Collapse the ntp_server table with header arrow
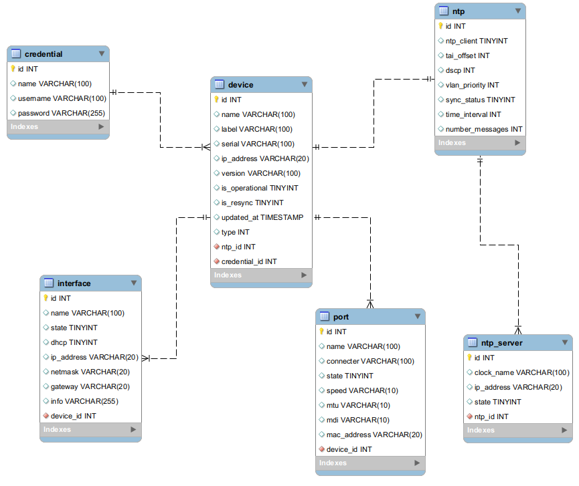Viewport: 579px width, 486px height. click(564, 342)
